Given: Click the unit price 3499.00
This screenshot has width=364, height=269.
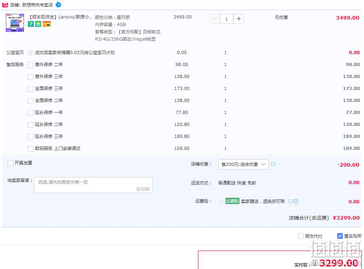Looking at the screenshot, I should [182, 17].
